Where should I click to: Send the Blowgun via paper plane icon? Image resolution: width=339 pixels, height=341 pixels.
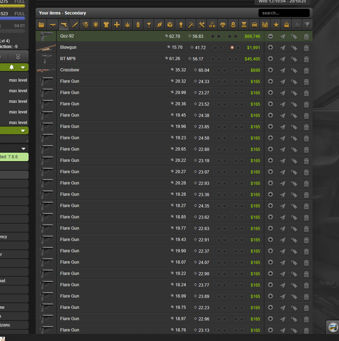(282, 48)
